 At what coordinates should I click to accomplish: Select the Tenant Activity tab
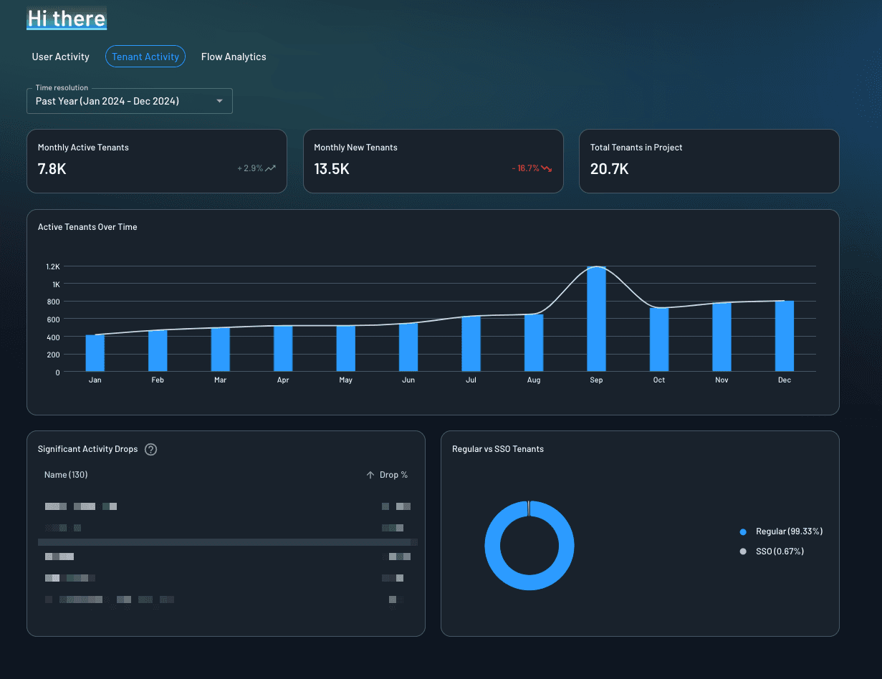[x=145, y=56]
